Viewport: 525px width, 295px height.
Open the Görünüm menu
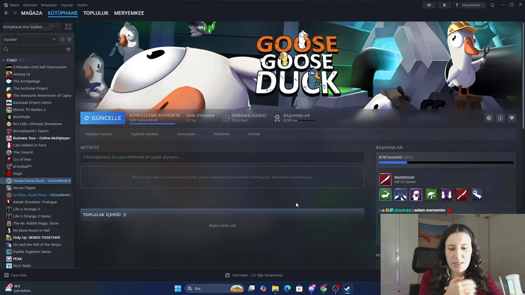tap(30, 5)
